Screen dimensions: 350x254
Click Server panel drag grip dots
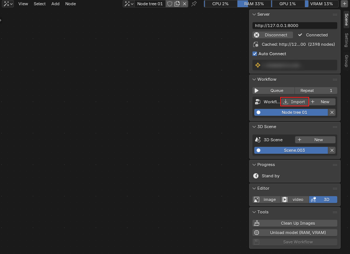(x=335, y=15)
